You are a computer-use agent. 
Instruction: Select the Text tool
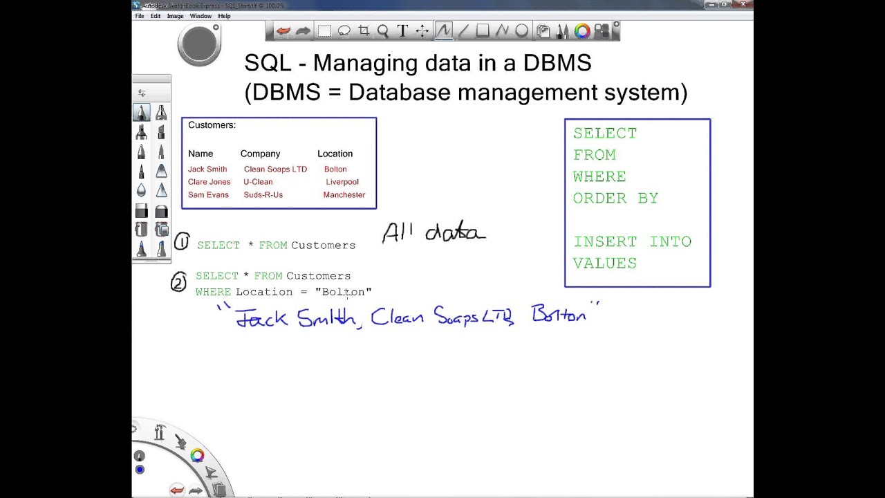[402, 31]
